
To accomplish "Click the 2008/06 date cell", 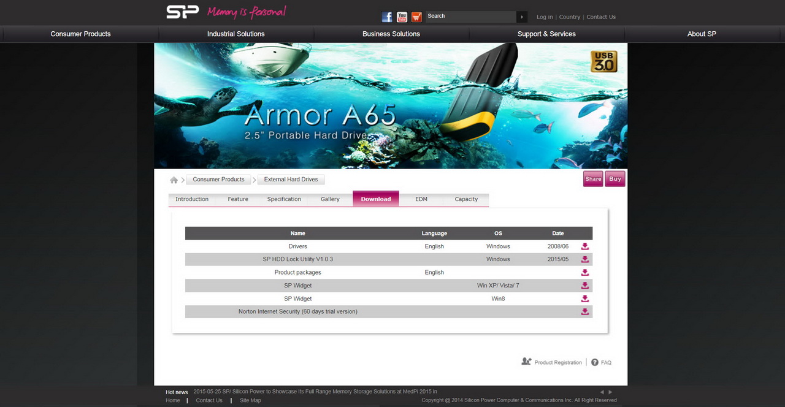I will (x=558, y=246).
